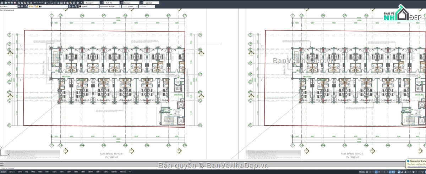Click MODEL space button in status bar
426x174 pixels.
point(362,172)
